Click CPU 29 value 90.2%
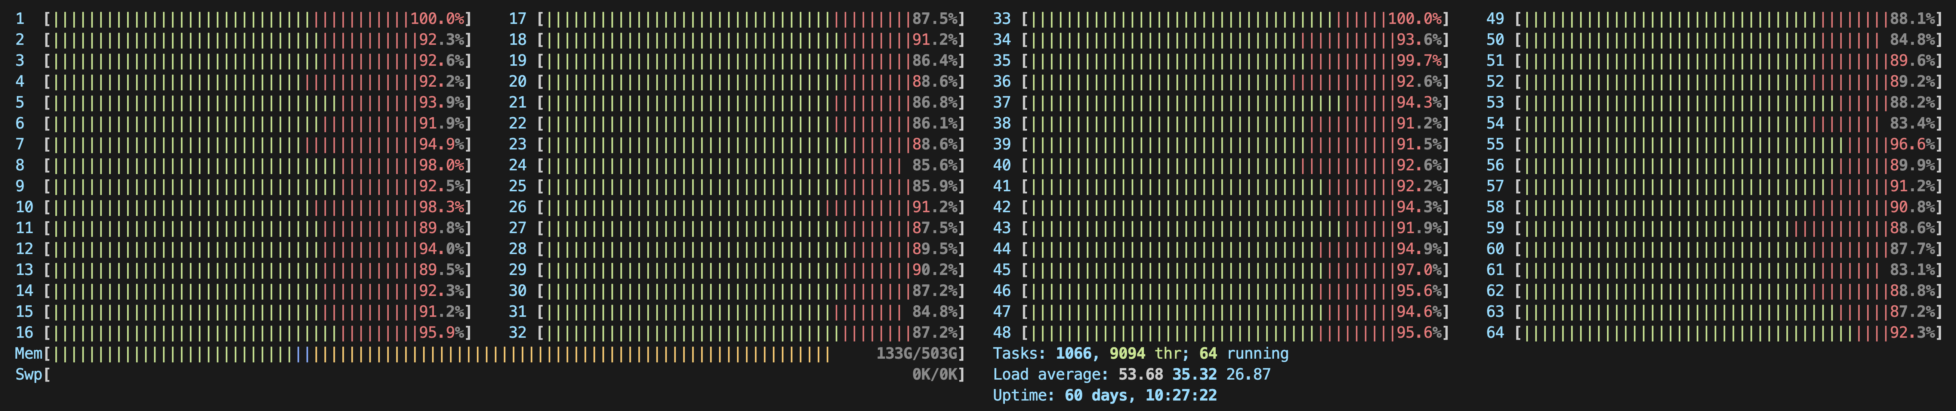 pos(935,270)
